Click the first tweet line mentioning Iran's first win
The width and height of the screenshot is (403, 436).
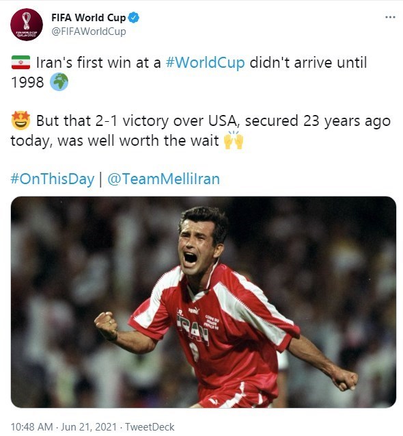[201, 62]
